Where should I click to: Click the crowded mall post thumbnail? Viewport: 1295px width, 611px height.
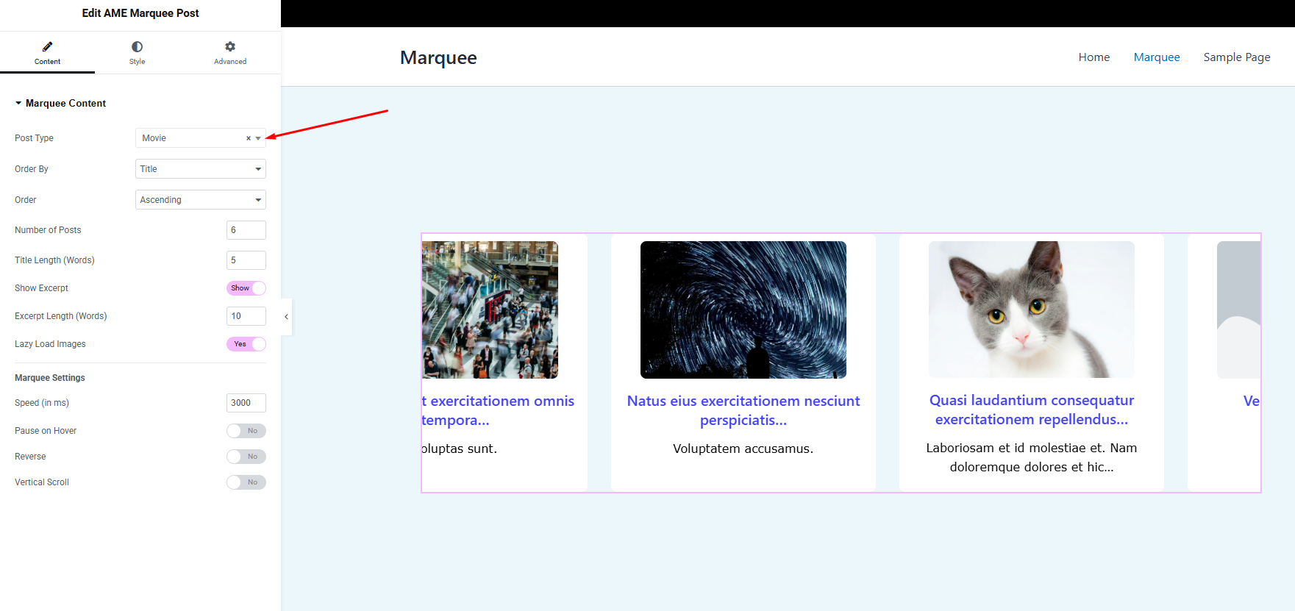pyautogui.click(x=490, y=310)
